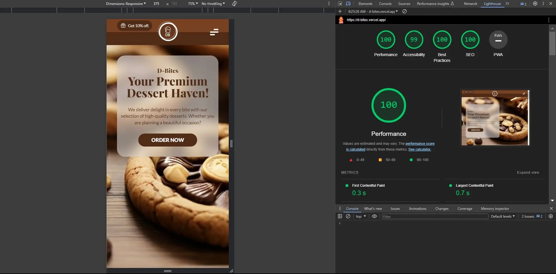Viewport: 556px width, 274px height.
Task: Toggle the console sidebar panel
Action: point(340,216)
